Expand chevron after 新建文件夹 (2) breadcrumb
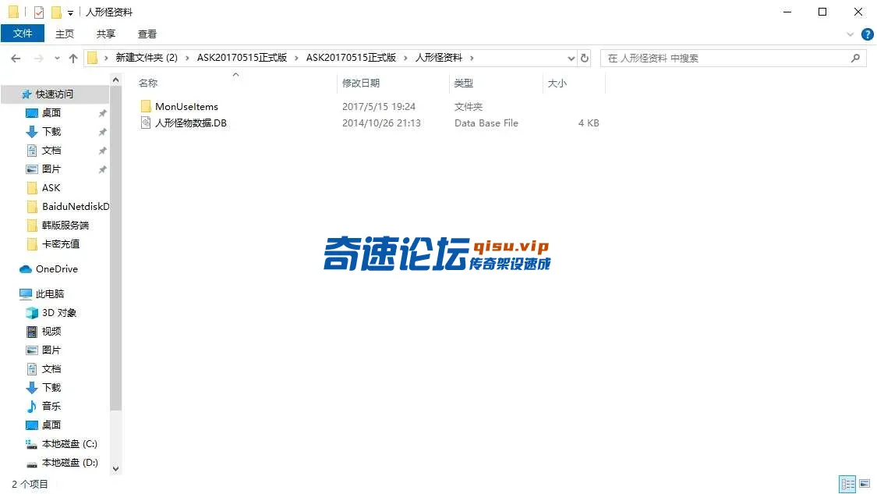 click(x=187, y=59)
